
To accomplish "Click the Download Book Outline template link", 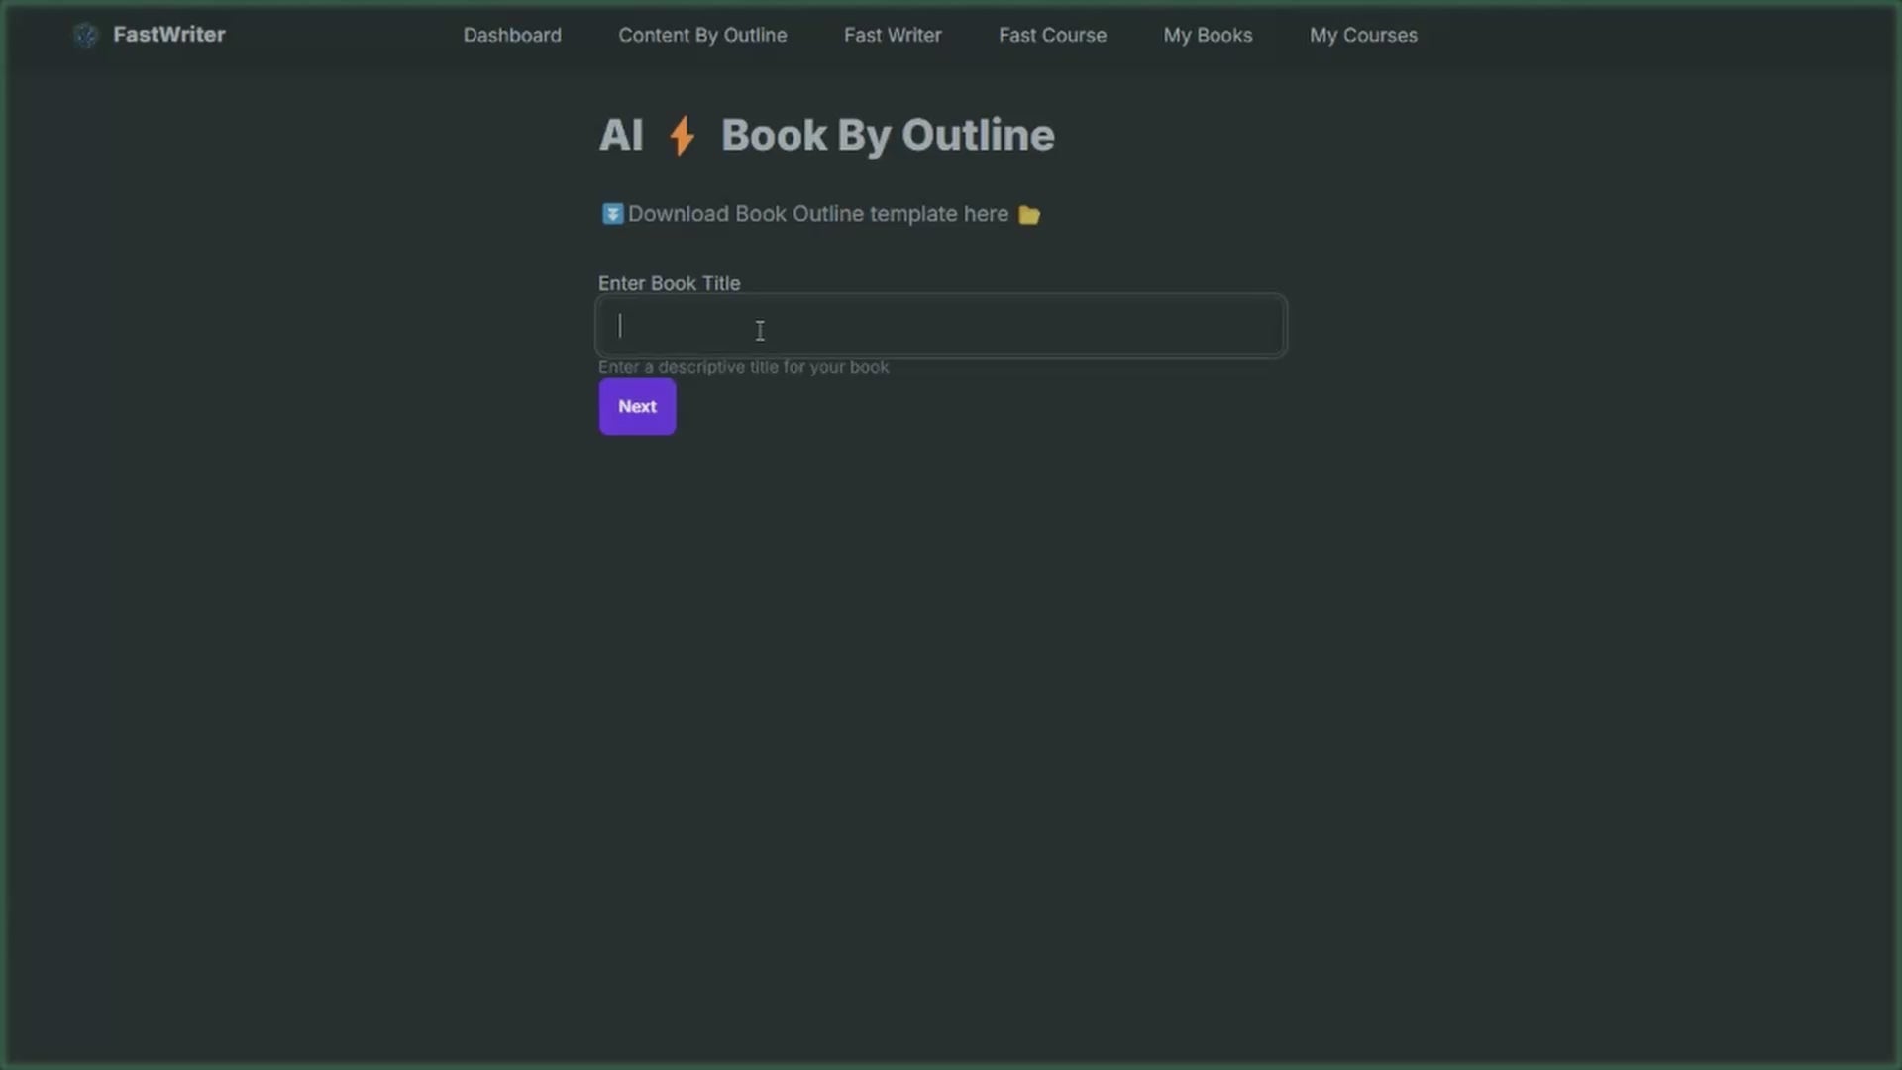I will [x=817, y=214].
